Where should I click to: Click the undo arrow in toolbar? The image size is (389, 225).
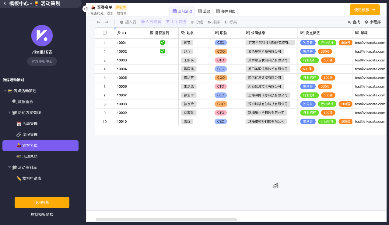[x=98, y=22]
